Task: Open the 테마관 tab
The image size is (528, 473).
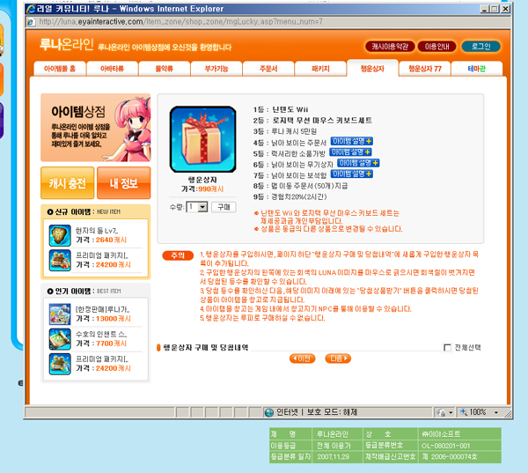Action: [x=477, y=69]
